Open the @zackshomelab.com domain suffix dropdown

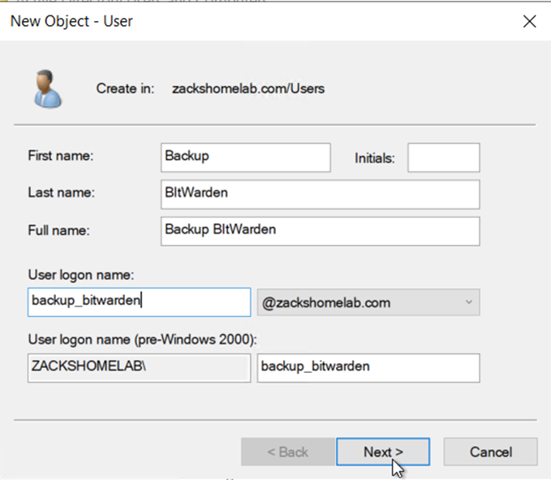[x=368, y=302]
